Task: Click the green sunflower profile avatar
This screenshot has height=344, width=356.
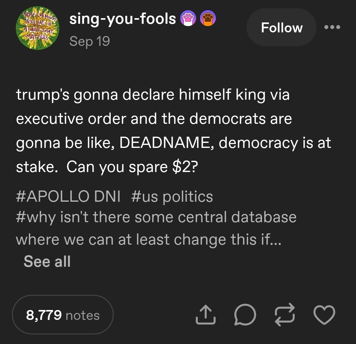Action: (x=36, y=29)
